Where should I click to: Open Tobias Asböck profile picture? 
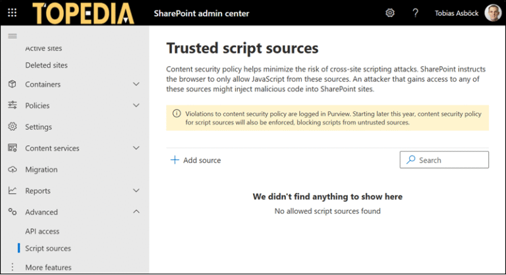[x=493, y=13]
